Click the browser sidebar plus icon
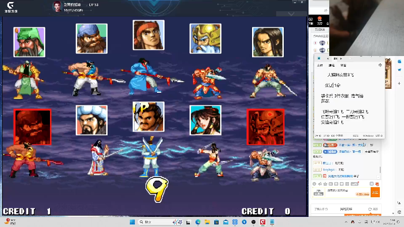404x227 pixels. tap(399, 83)
